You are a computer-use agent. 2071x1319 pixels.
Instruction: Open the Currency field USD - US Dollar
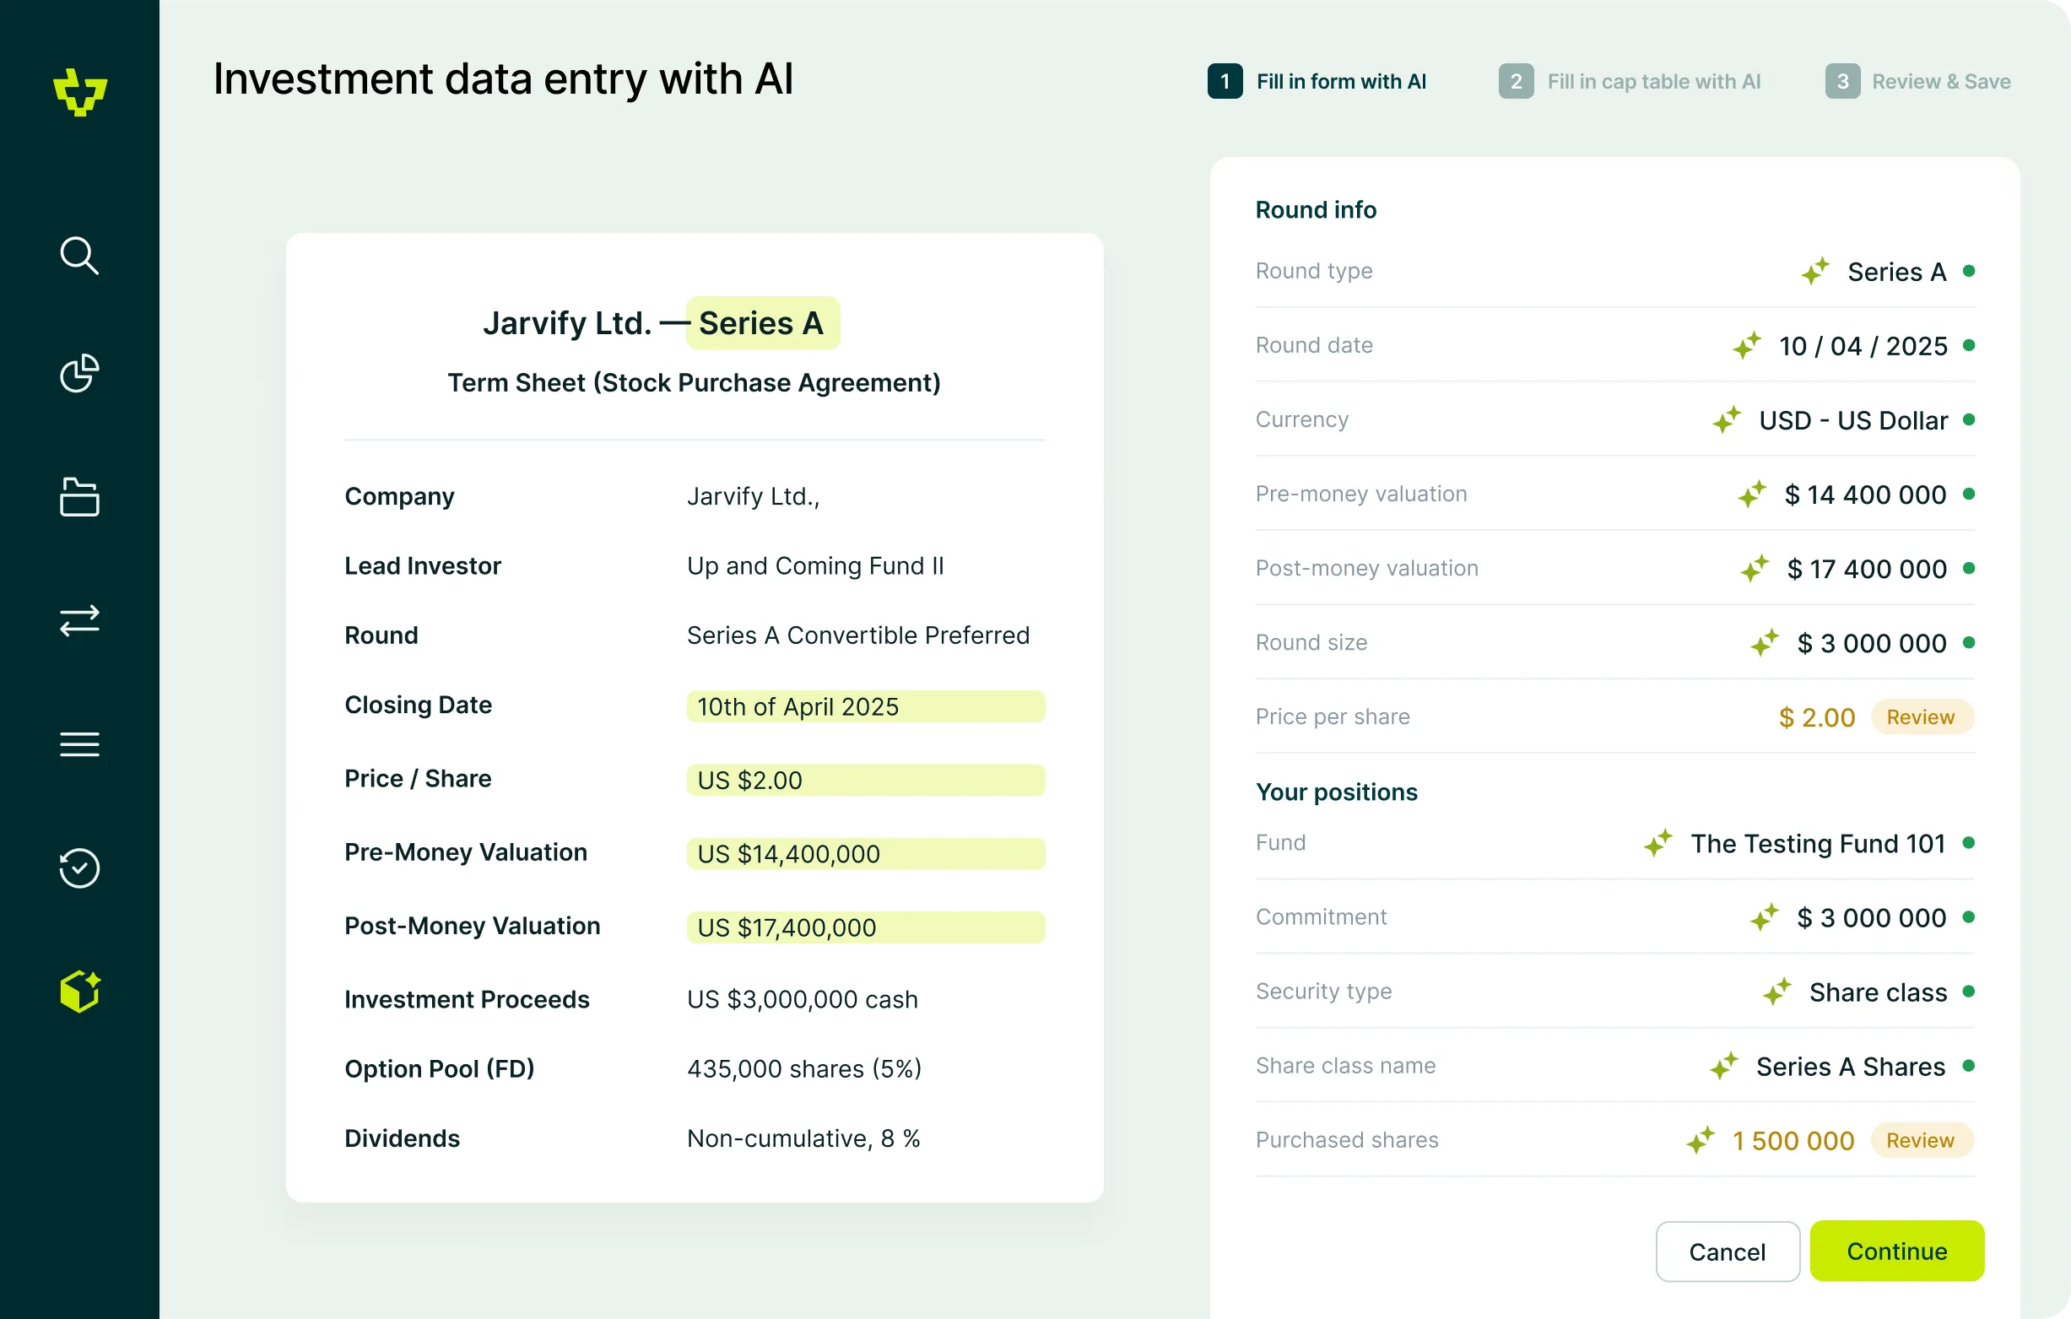pyautogui.click(x=1614, y=419)
